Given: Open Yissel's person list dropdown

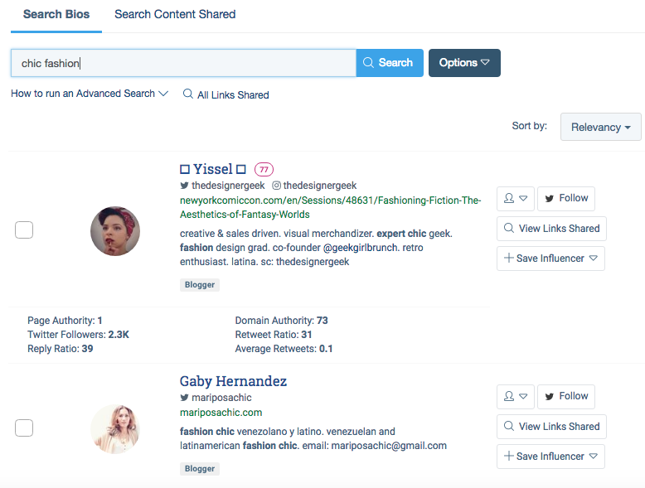Looking at the screenshot, I should (x=516, y=199).
